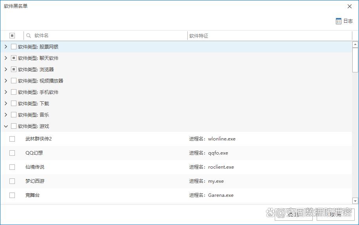Click the search magnifier icon beside 软件名
The height and width of the screenshot is (225, 359).
29,36
